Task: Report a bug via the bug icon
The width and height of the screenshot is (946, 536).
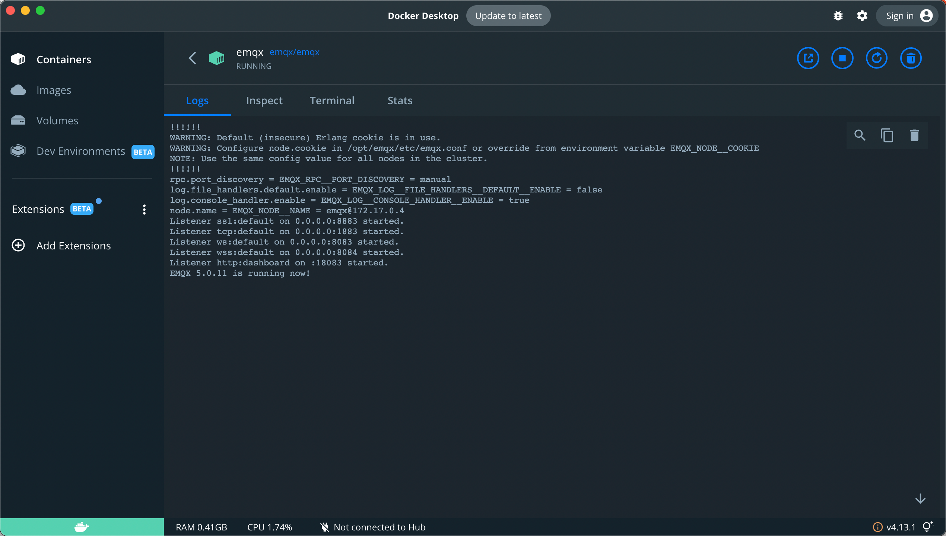Action: pyautogui.click(x=838, y=16)
